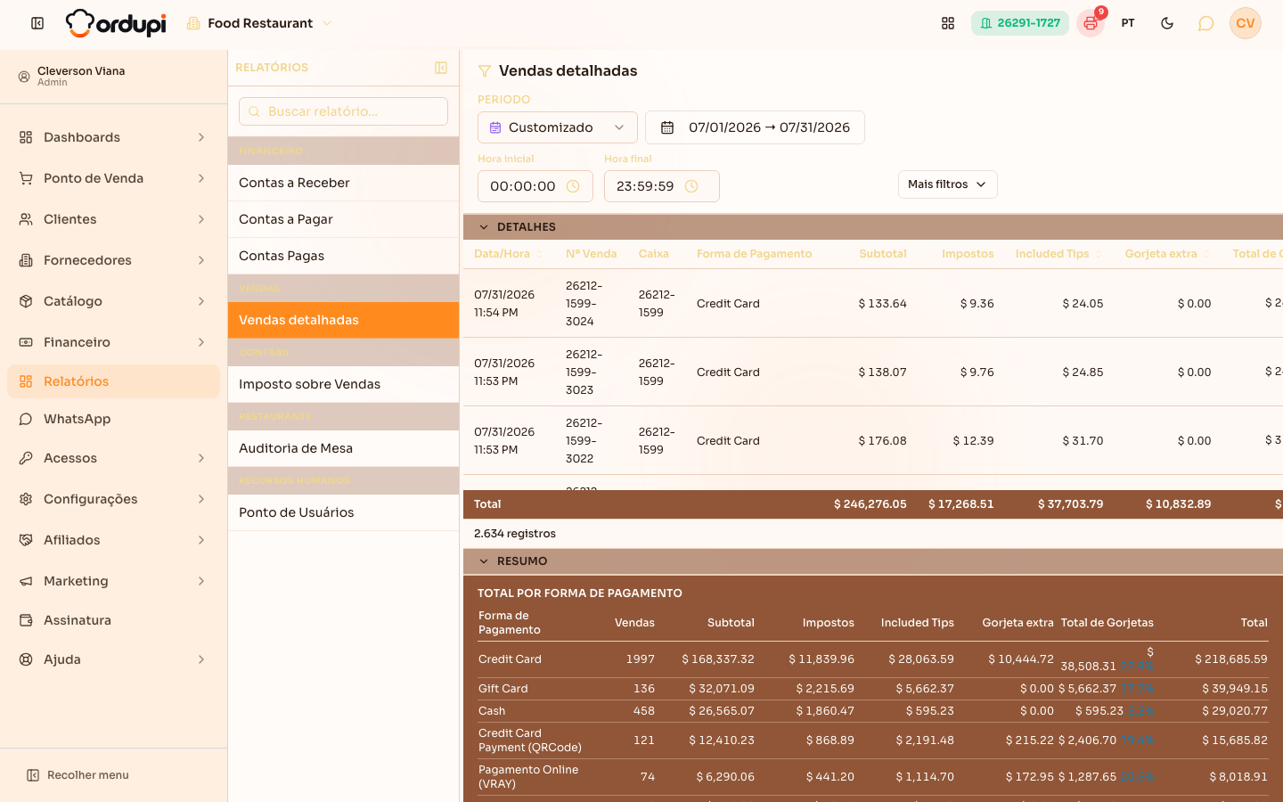
Task: Open Food Restaurant selector dropdown
Action: [259, 23]
